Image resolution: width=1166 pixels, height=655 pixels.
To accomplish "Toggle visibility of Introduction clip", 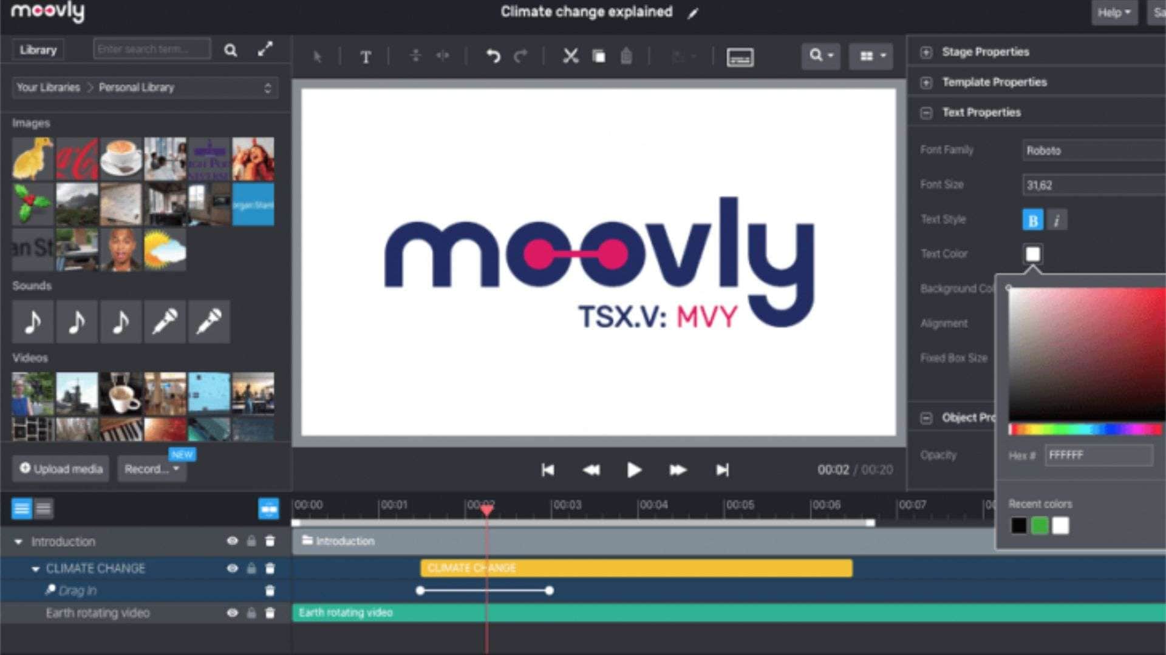I will pos(232,541).
